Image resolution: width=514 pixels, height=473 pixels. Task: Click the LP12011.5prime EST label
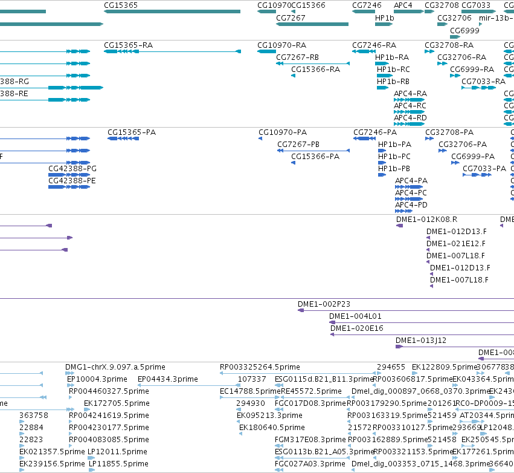(117, 452)
